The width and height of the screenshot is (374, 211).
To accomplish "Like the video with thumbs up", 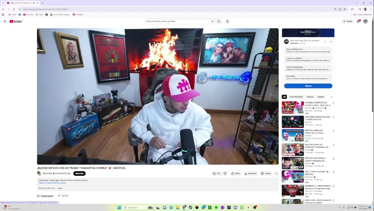I will [x=216, y=173].
